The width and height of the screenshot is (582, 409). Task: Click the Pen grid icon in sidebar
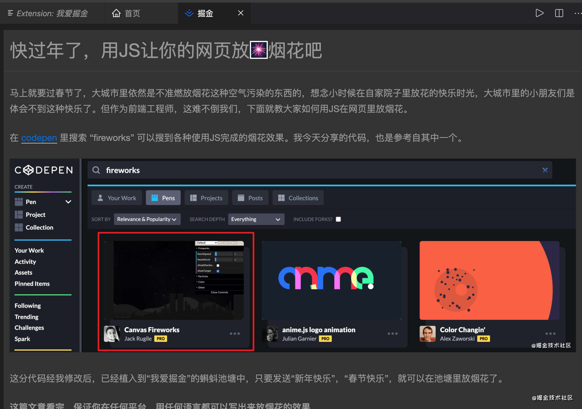(x=18, y=202)
